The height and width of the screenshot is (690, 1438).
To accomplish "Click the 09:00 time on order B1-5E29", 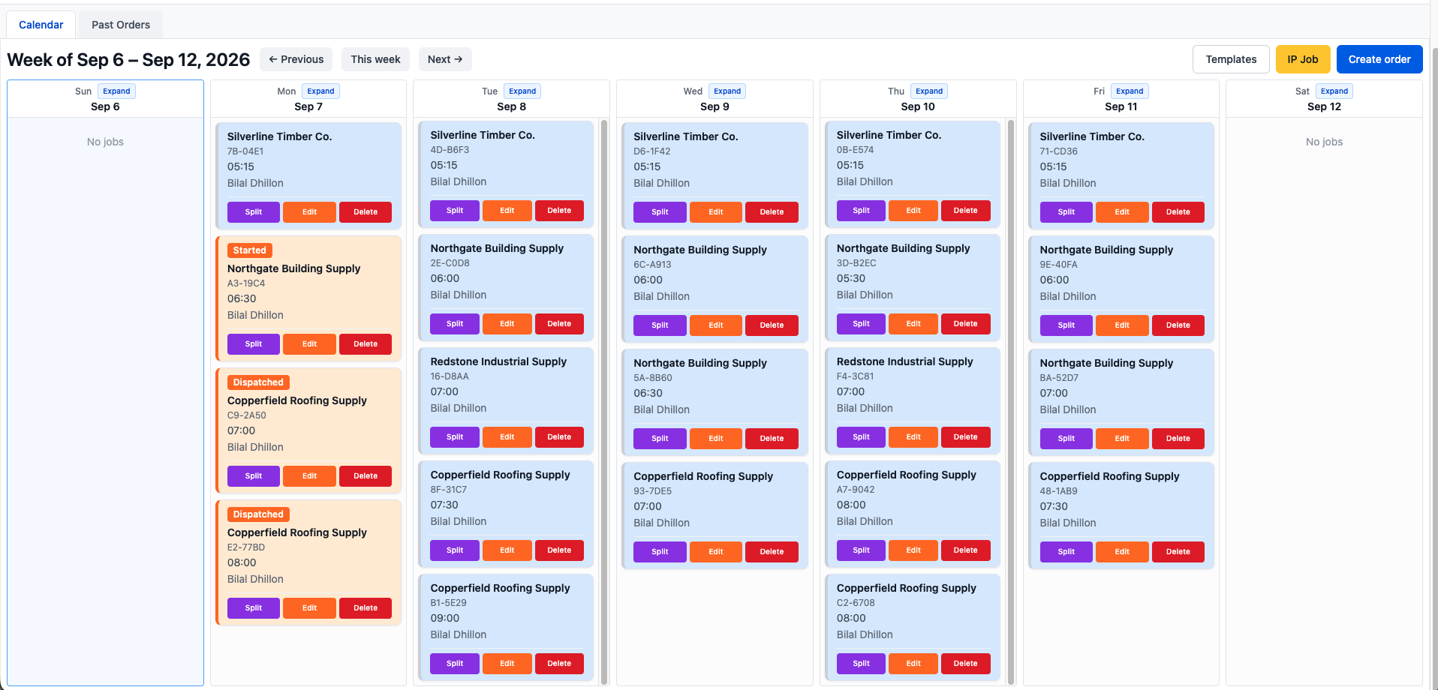I will 445,618.
